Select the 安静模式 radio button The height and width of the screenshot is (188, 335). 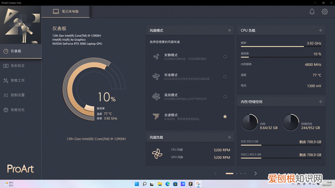(x=225, y=56)
